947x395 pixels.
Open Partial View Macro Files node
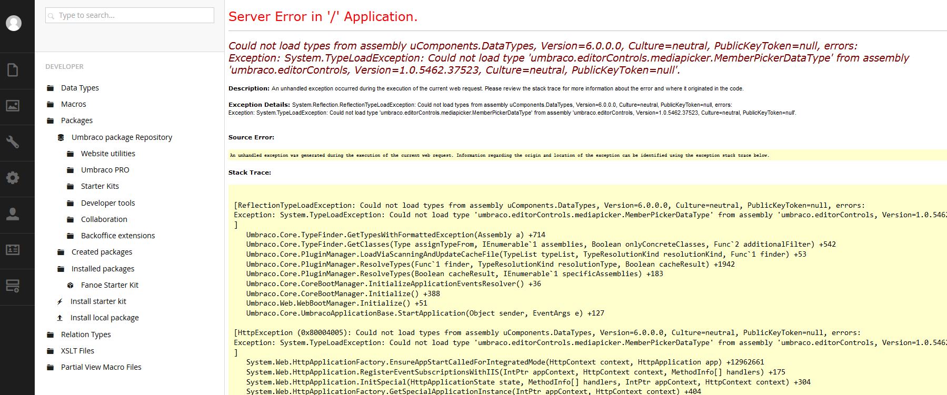(101, 367)
